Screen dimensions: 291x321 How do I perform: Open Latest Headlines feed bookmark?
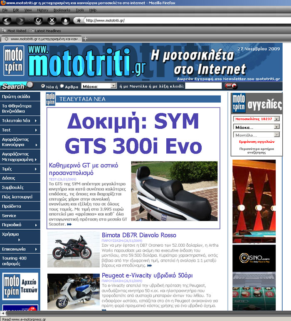pyautogui.click(x=45, y=31)
